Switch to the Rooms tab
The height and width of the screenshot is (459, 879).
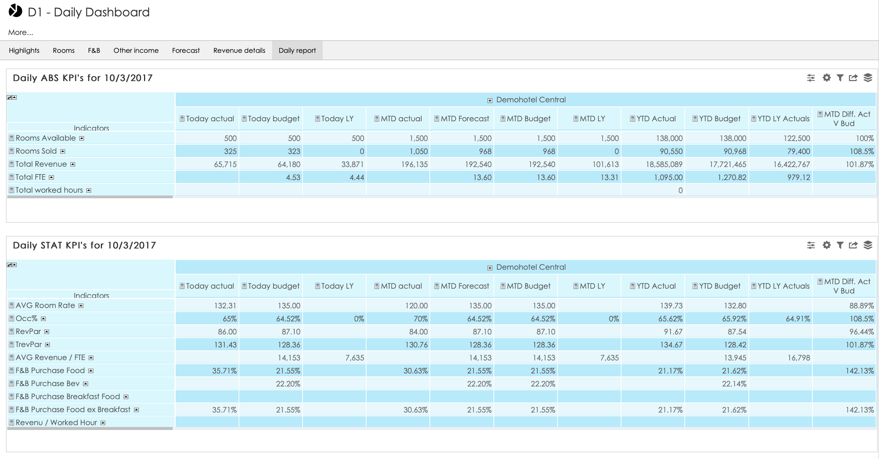[64, 51]
